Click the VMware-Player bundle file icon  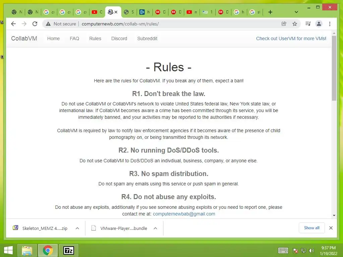pyautogui.click(x=94, y=228)
